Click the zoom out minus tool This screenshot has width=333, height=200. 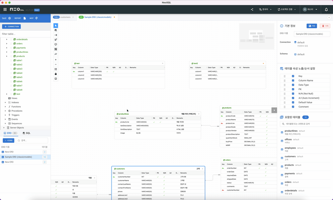(x=56, y=64)
